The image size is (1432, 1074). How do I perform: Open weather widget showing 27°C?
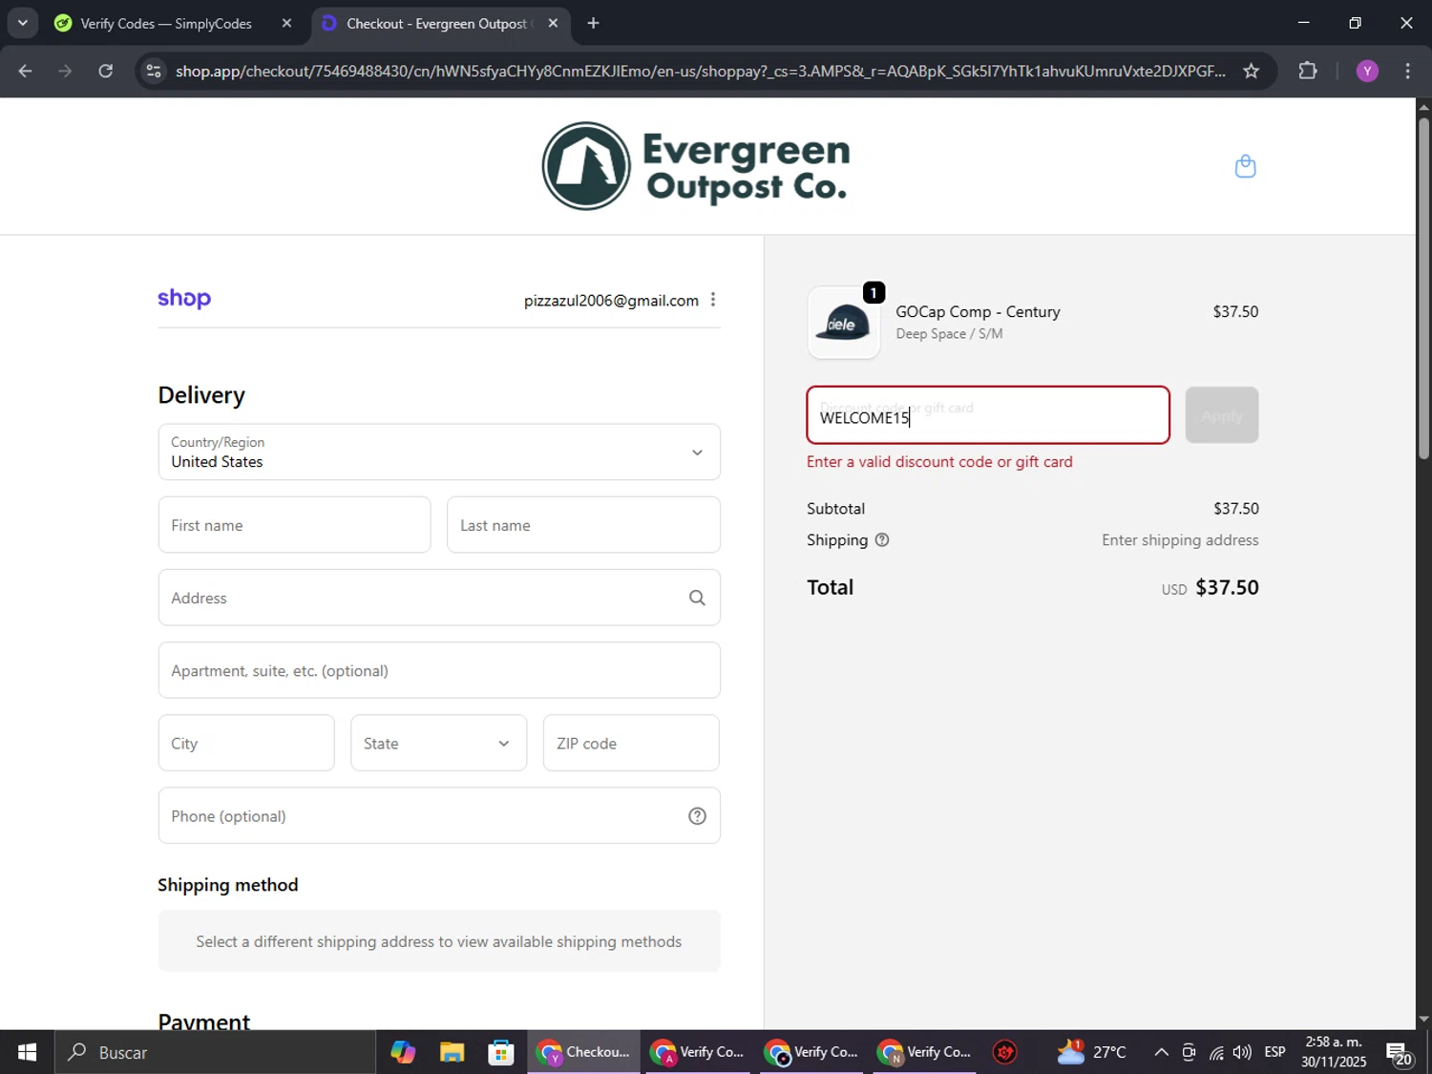coord(1091,1052)
